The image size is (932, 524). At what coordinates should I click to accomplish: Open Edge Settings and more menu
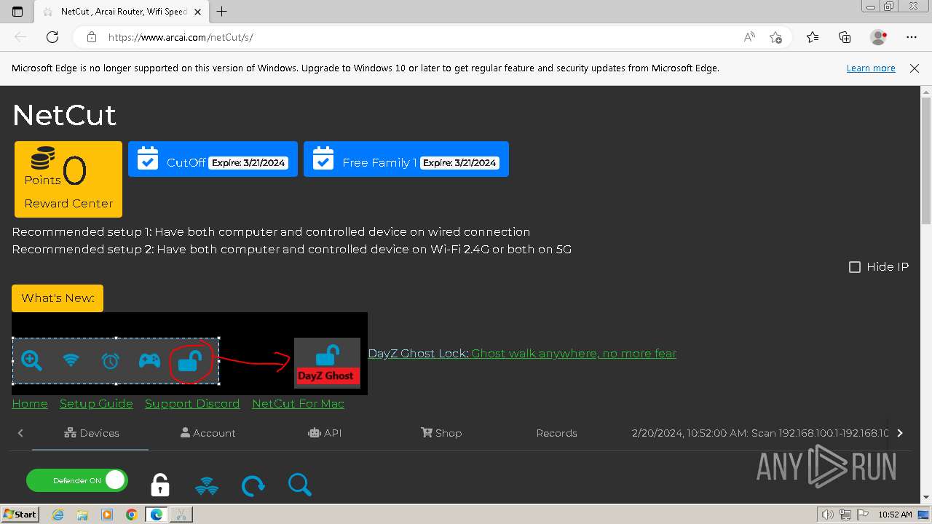912,37
